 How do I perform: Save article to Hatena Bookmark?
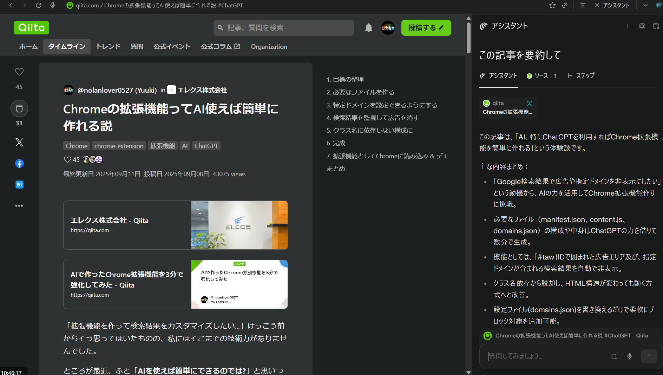tap(19, 184)
